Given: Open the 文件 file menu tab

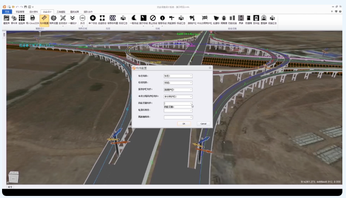Looking at the screenshot, I should pos(7,12).
